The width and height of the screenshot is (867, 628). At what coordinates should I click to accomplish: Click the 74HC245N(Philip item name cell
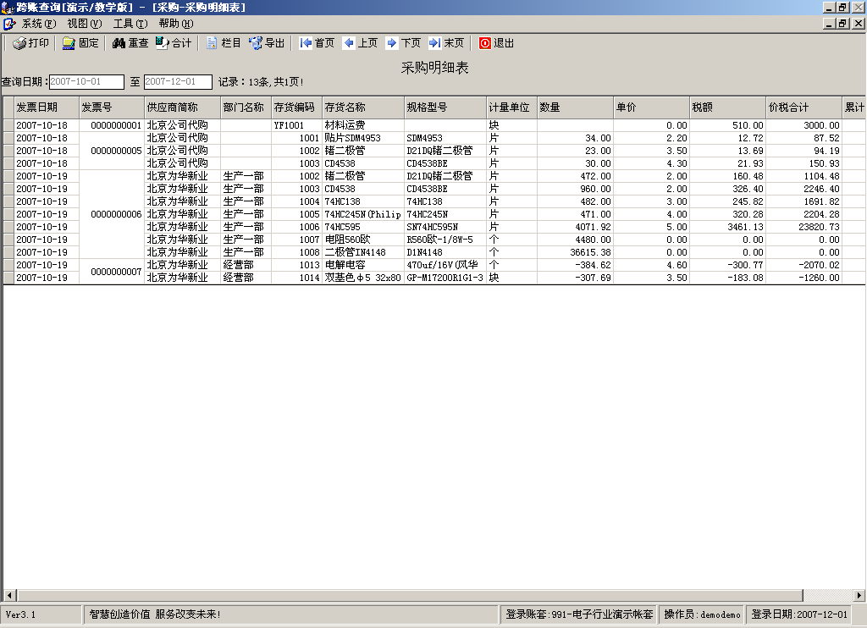(x=363, y=214)
